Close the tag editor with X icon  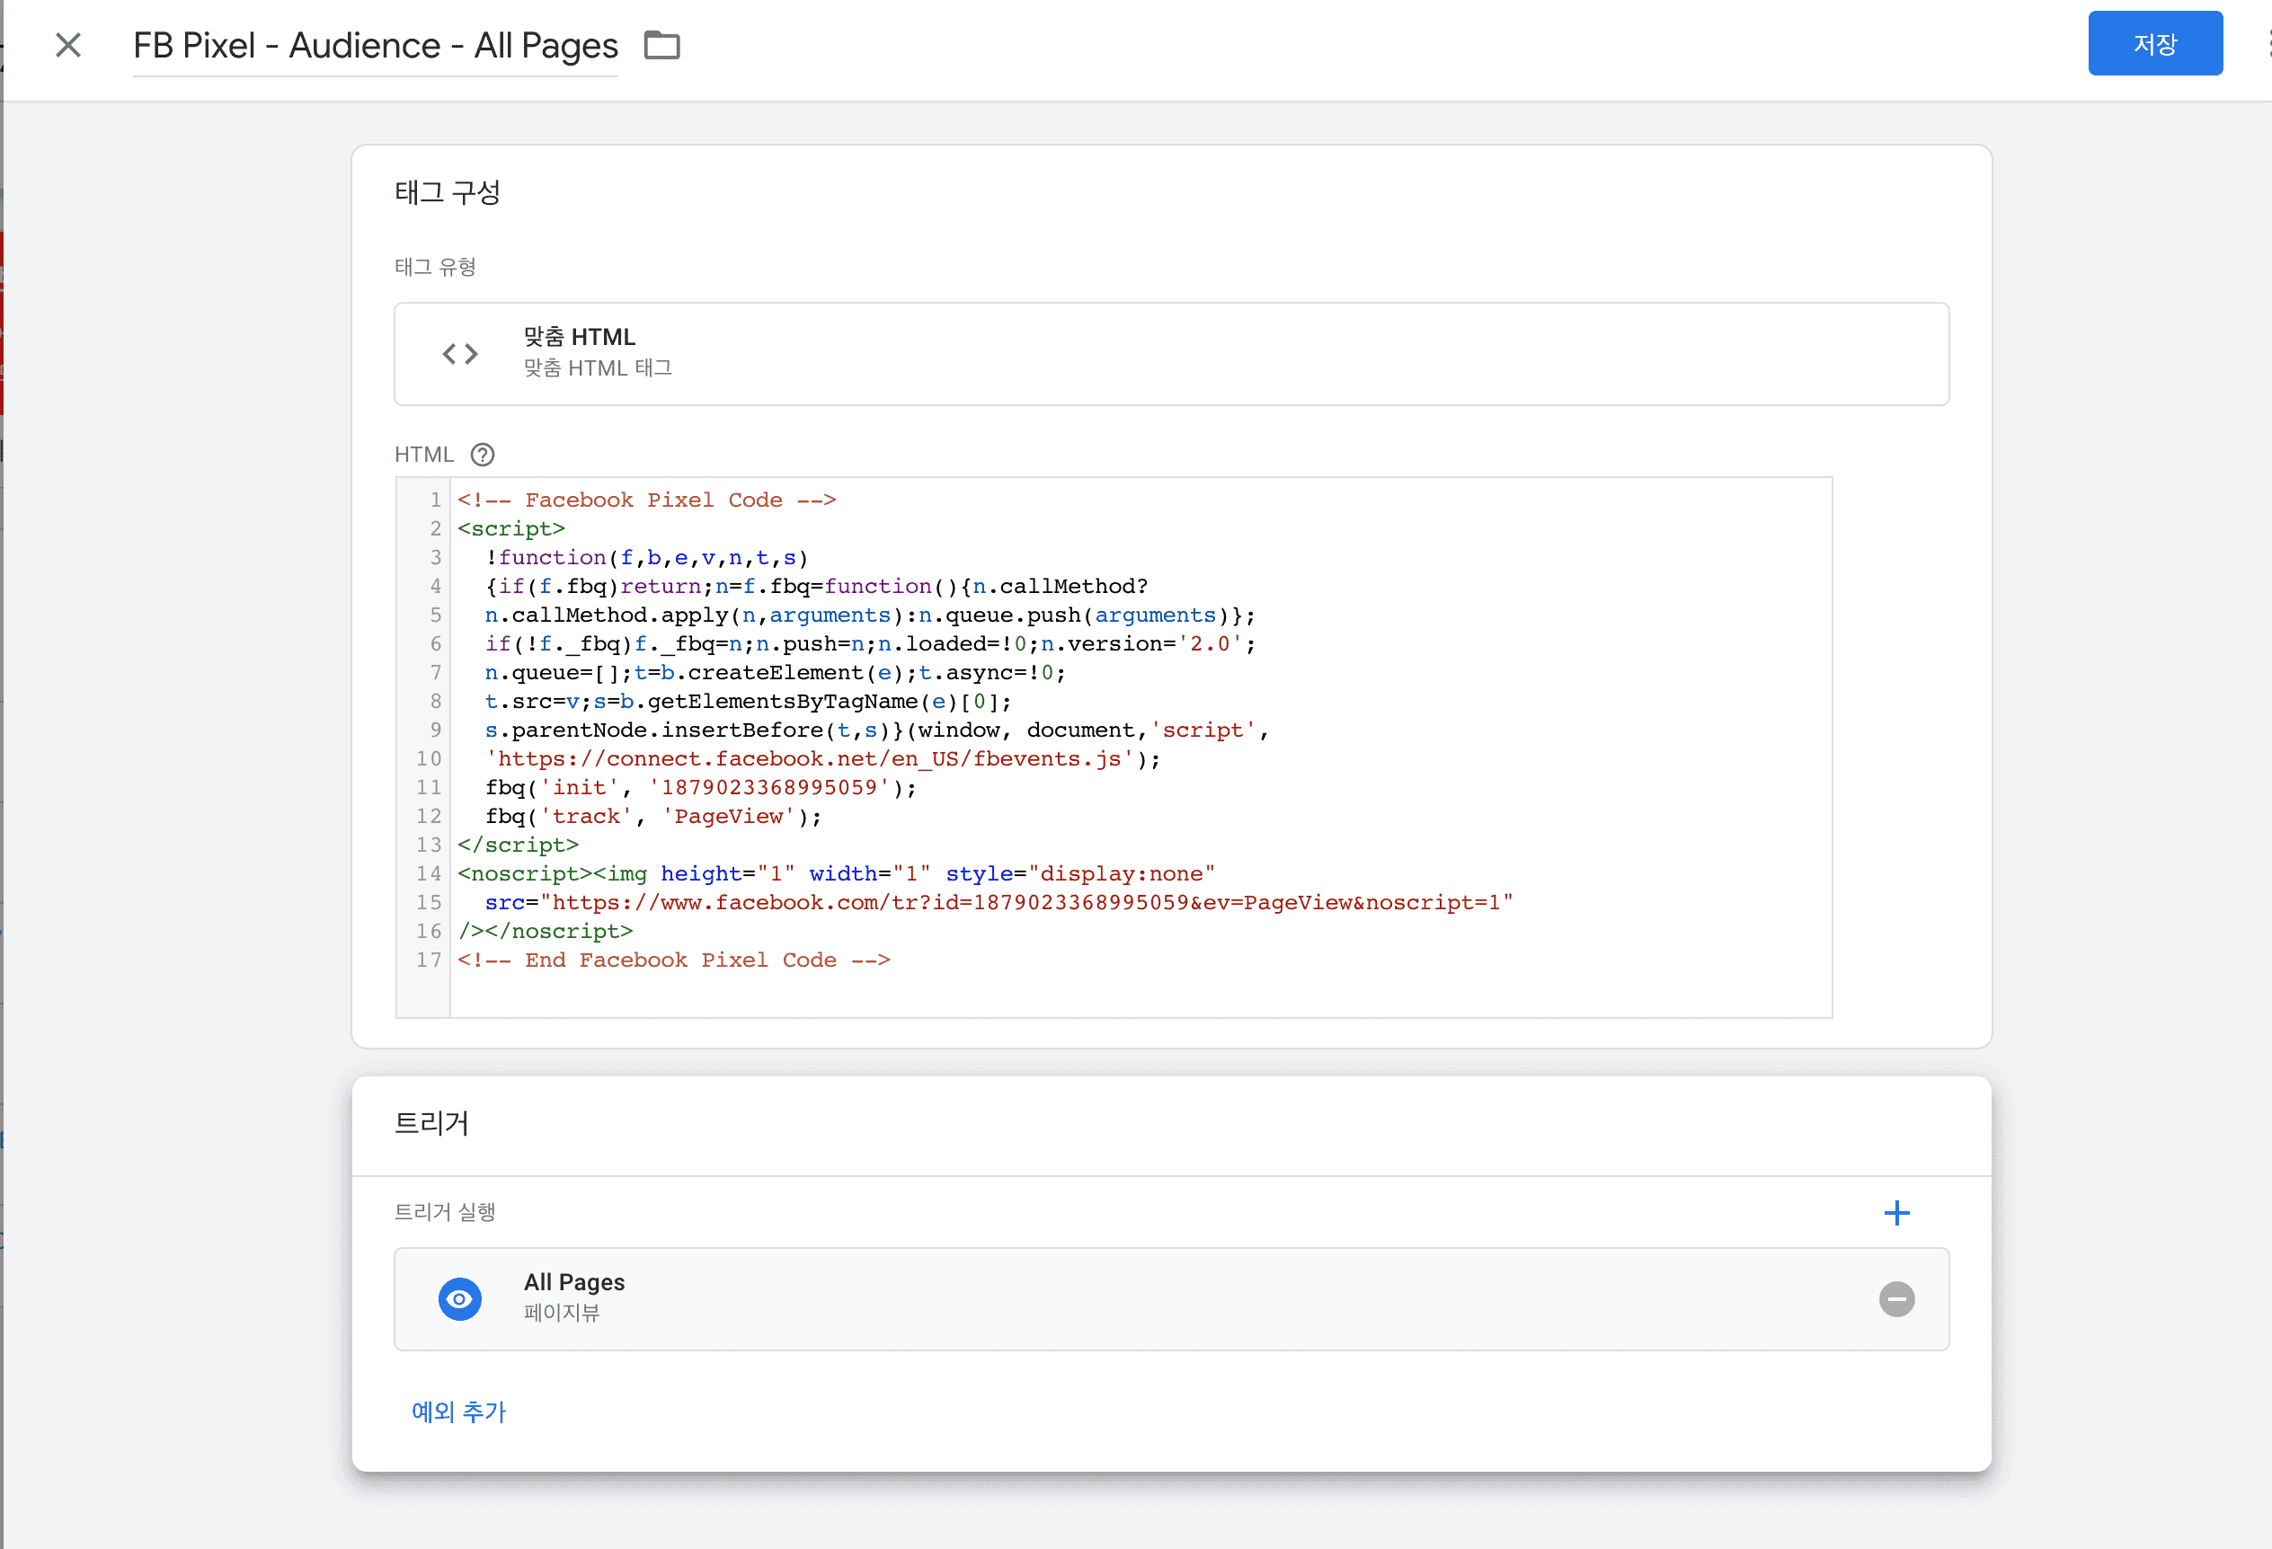[67, 45]
